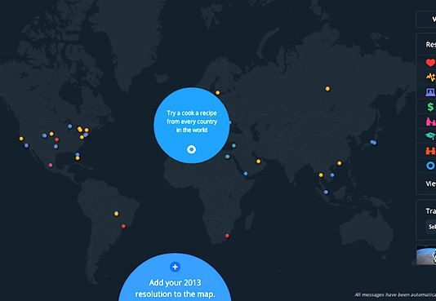Select the red heart category icon

pyautogui.click(x=431, y=63)
